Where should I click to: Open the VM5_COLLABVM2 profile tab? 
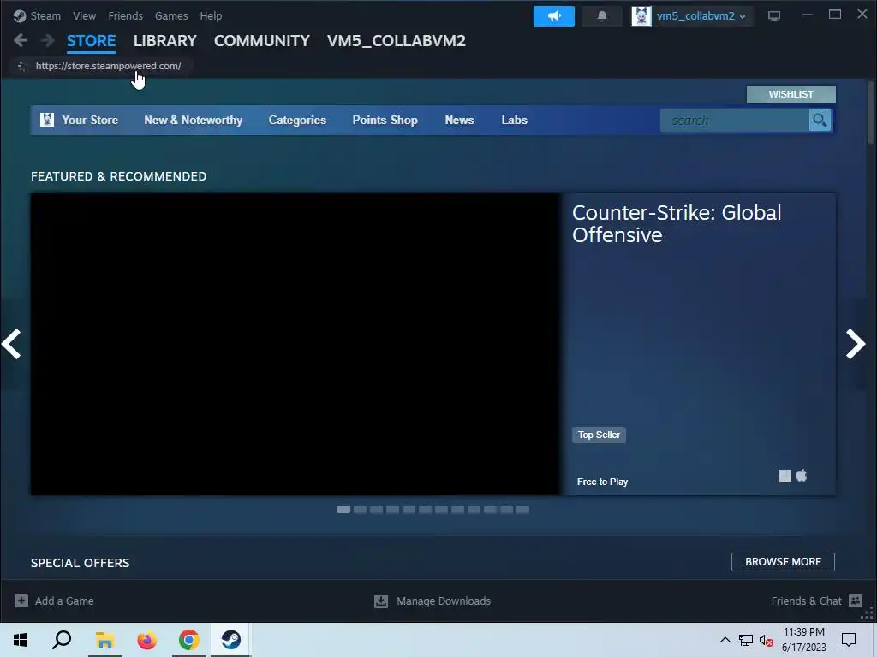[396, 41]
